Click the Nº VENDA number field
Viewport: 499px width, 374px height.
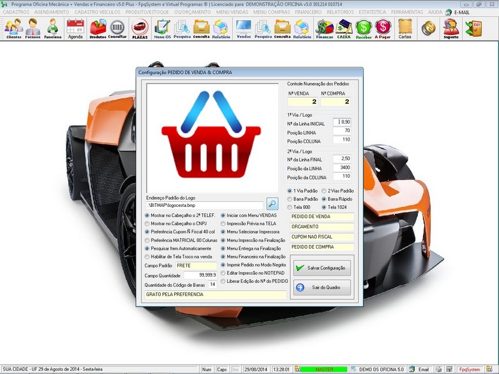click(303, 102)
